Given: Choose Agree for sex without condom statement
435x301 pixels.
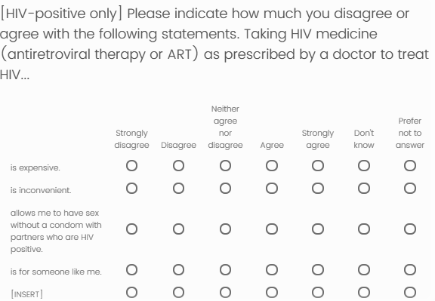Looking at the screenshot, I should pyautogui.click(x=272, y=229).
